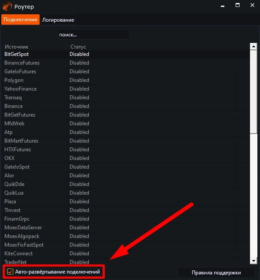Click the scrollbar up arrow

point(253,47)
